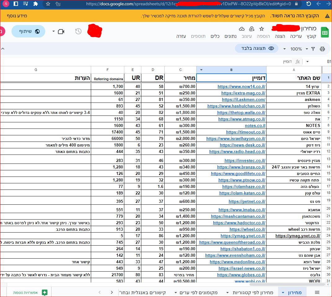Click the browser share-page icon
Viewport: 332px width, 297px height.
58,4
